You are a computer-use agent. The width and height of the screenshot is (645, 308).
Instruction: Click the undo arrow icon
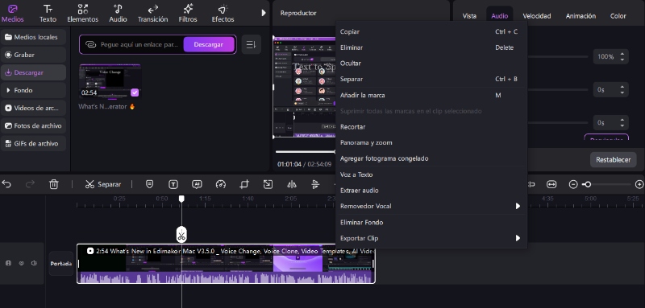tap(6, 184)
